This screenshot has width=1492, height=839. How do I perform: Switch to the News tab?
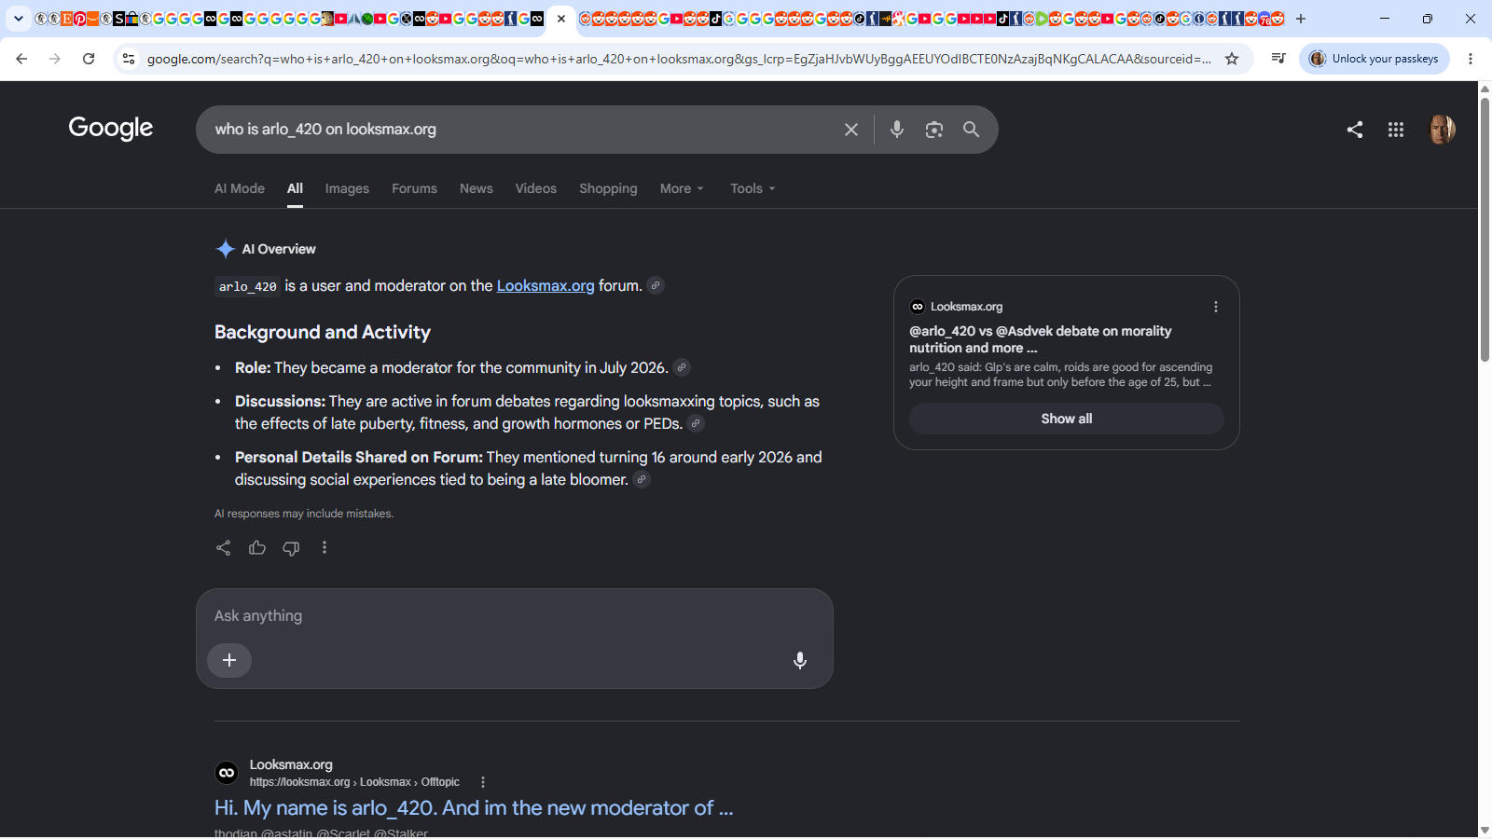477,188
